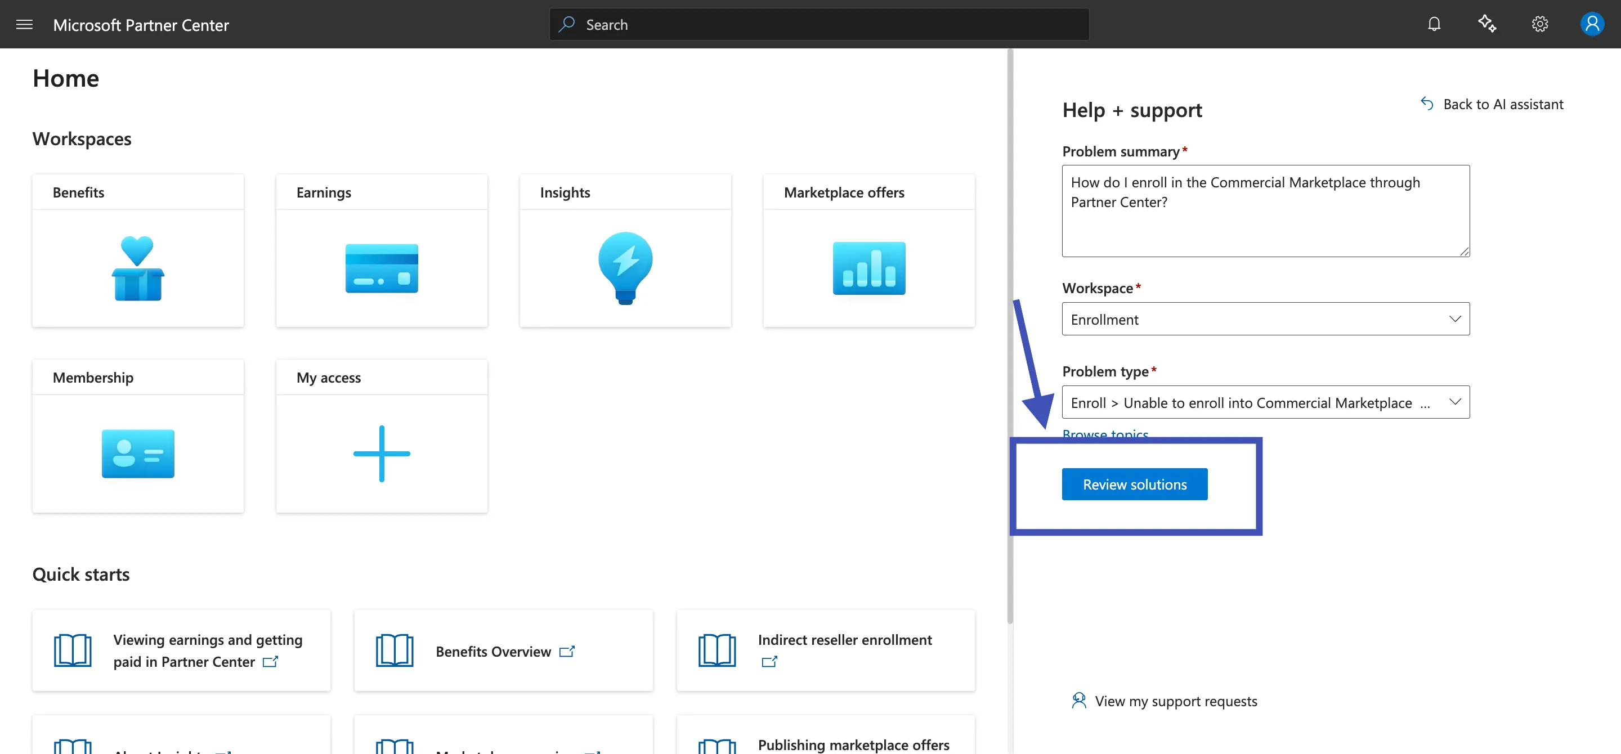Click the Review solutions button

pyautogui.click(x=1135, y=484)
